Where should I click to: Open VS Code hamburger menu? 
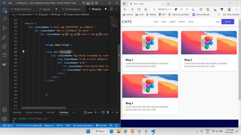(10, 3)
